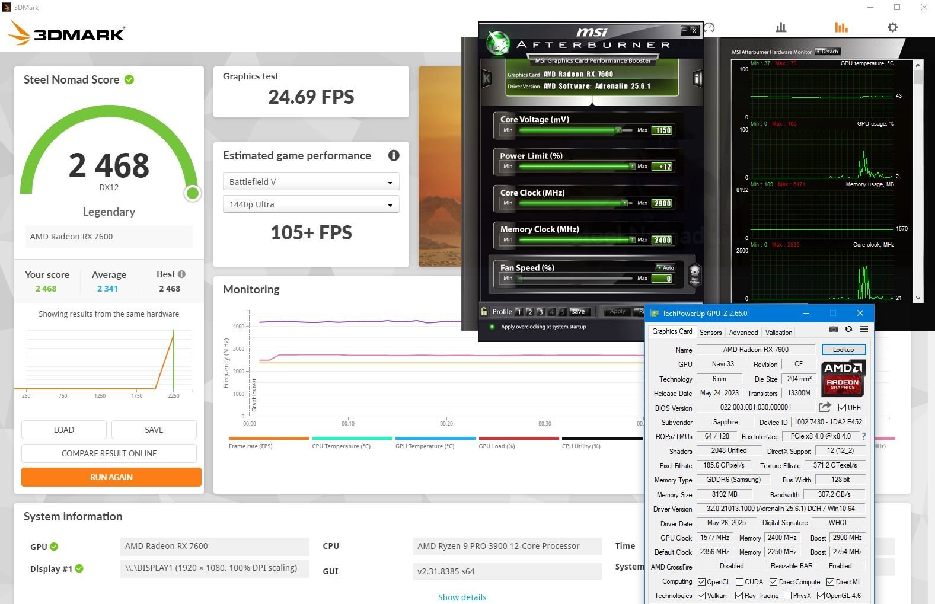This screenshot has height=604, width=935.
Task: Take a GPU-Z screenshot with the camera icon
Action: coord(834,330)
